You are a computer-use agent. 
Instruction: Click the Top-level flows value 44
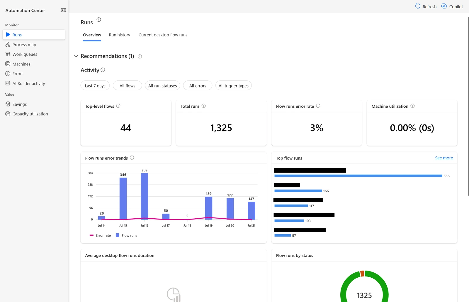coord(126,128)
